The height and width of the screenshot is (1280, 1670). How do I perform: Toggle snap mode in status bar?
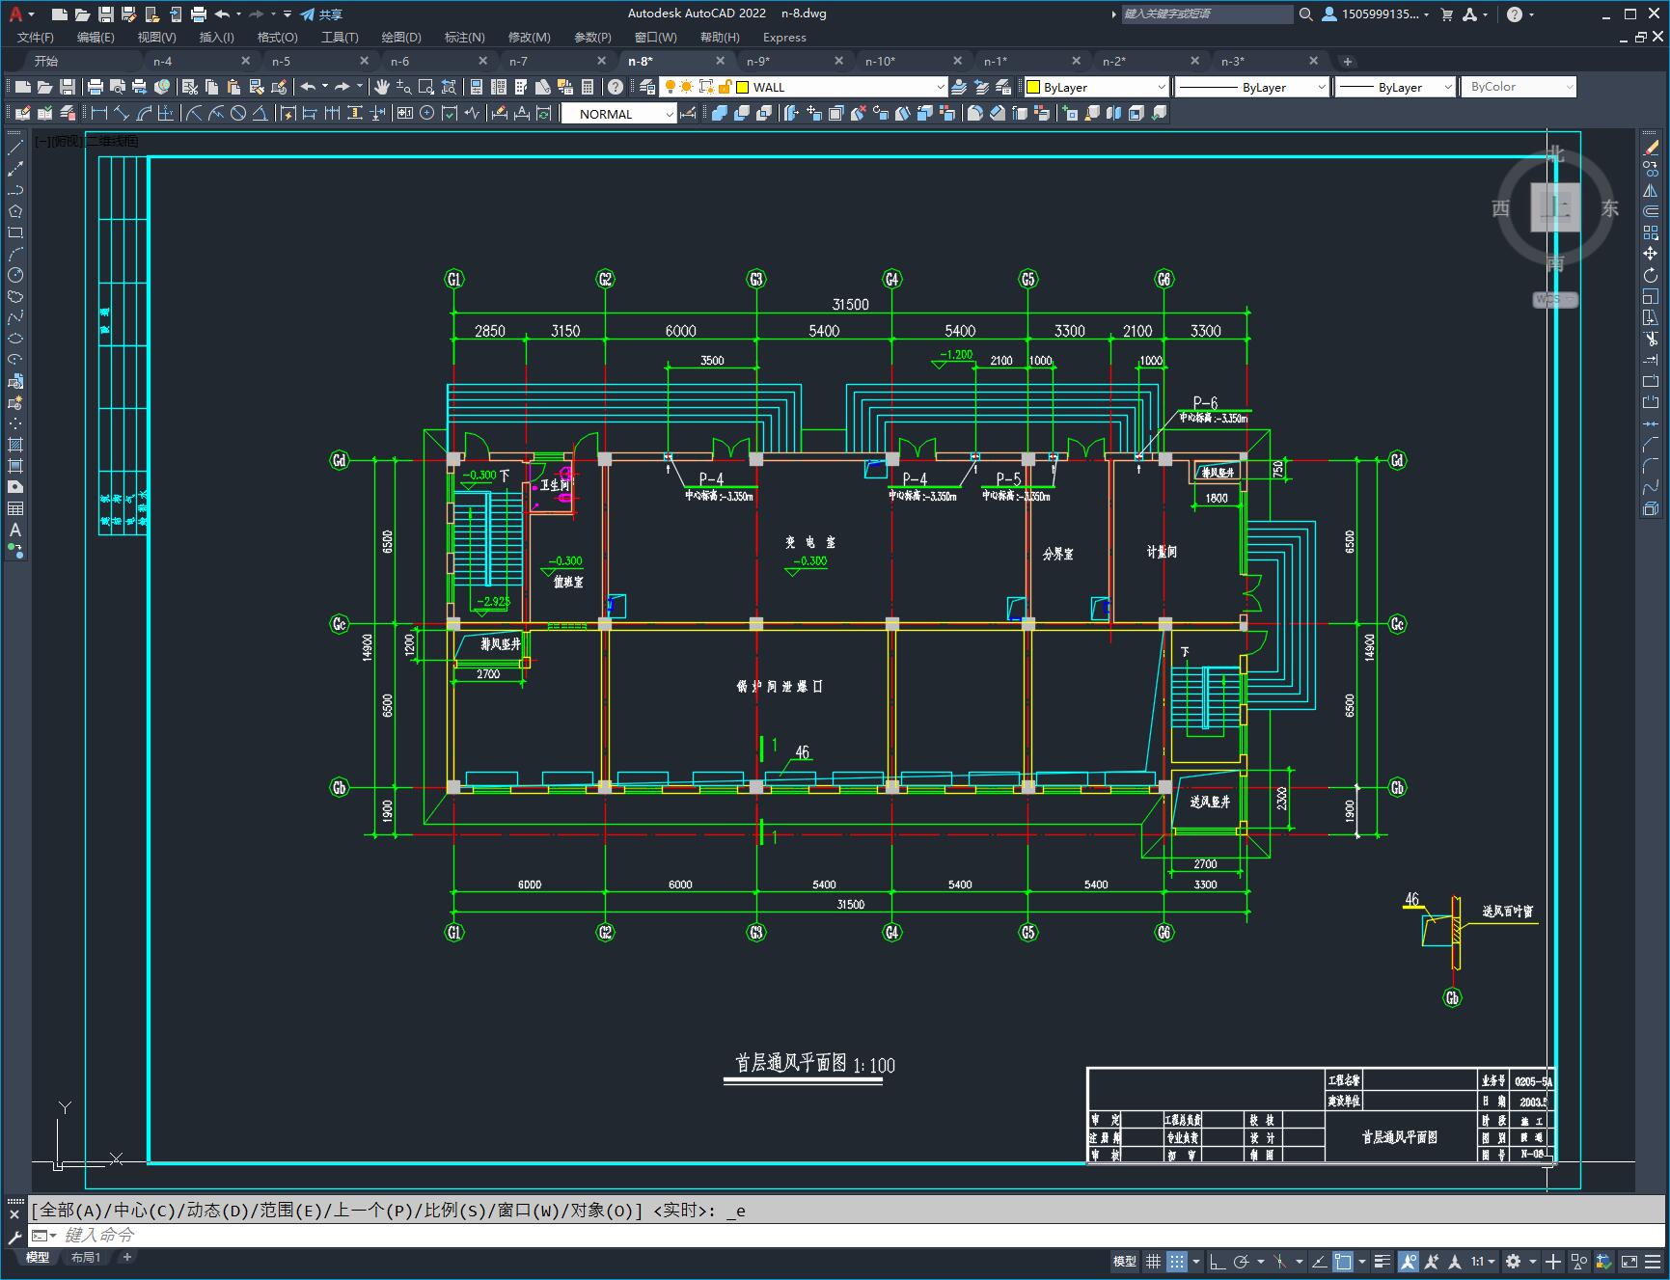coord(1176,1261)
